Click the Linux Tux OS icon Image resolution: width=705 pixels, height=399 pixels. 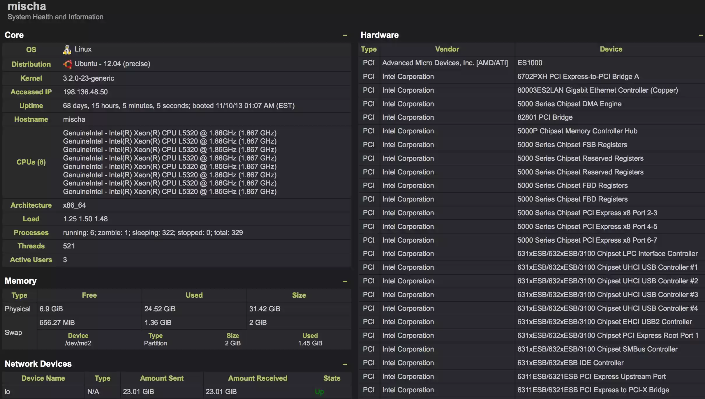pyautogui.click(x=67, y=49)
